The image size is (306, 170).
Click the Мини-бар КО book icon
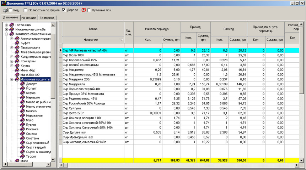17,75
